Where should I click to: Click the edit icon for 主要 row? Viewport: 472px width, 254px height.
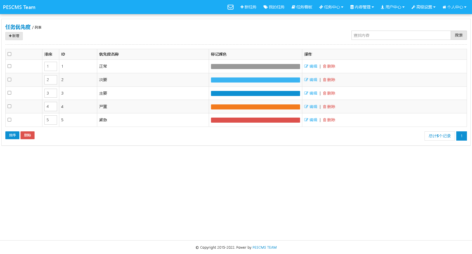point(306,93)
